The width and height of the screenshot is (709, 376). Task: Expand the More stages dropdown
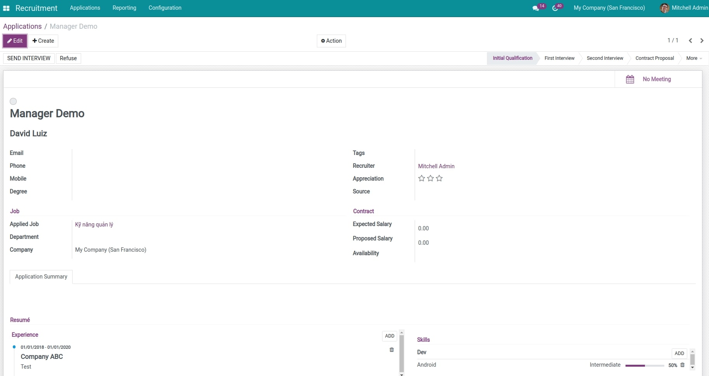pos(694,58)
